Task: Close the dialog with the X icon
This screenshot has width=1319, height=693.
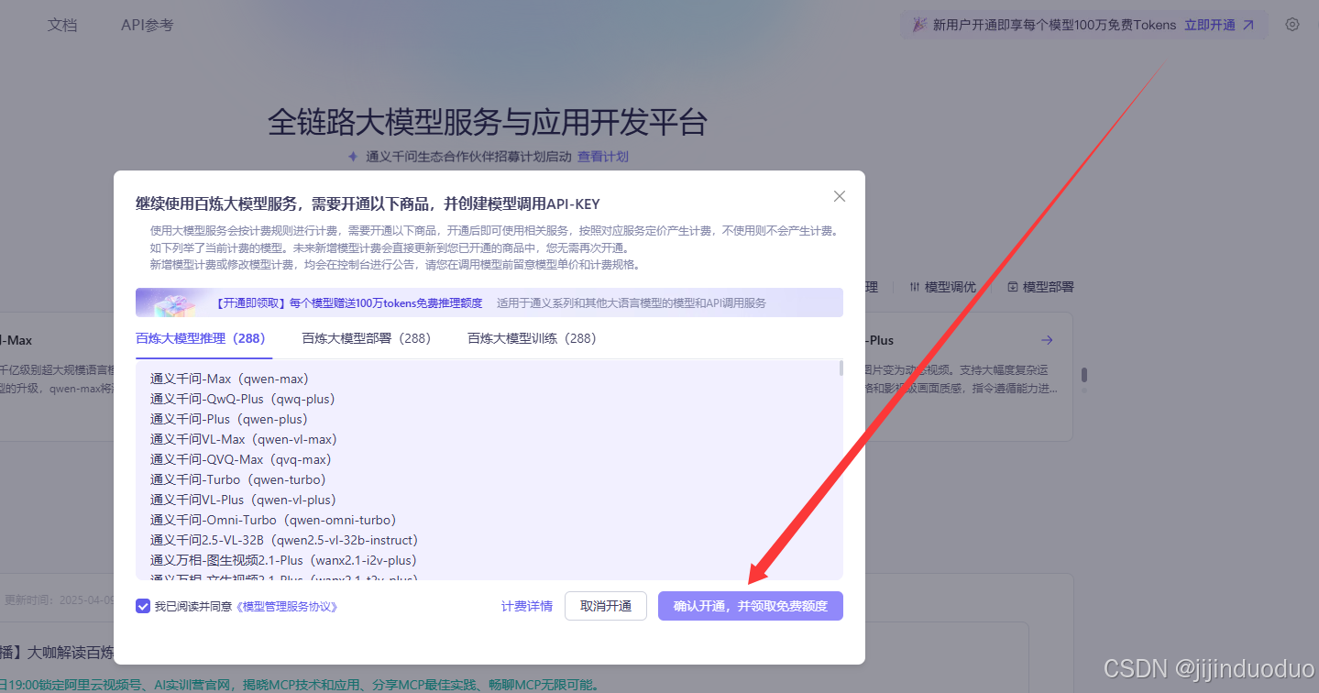Action: pos(839,196)
